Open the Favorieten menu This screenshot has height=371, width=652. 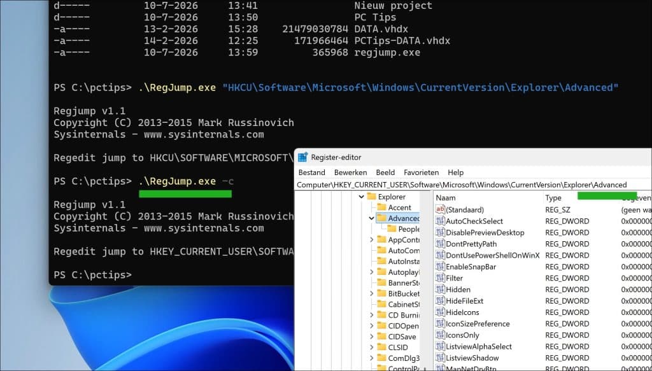point(422,172)
